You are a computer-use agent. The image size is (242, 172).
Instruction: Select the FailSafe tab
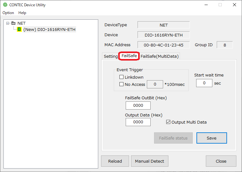[129, 56]
